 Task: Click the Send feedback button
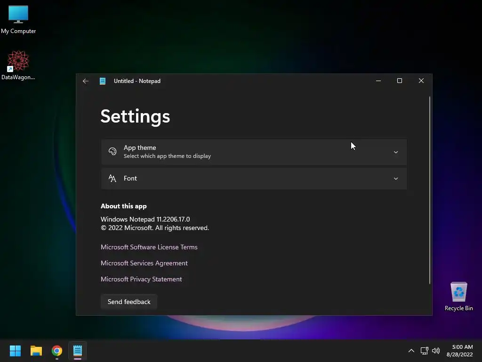click(x=129, y=302)
